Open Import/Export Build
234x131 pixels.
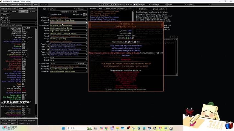tap(9, 8)
